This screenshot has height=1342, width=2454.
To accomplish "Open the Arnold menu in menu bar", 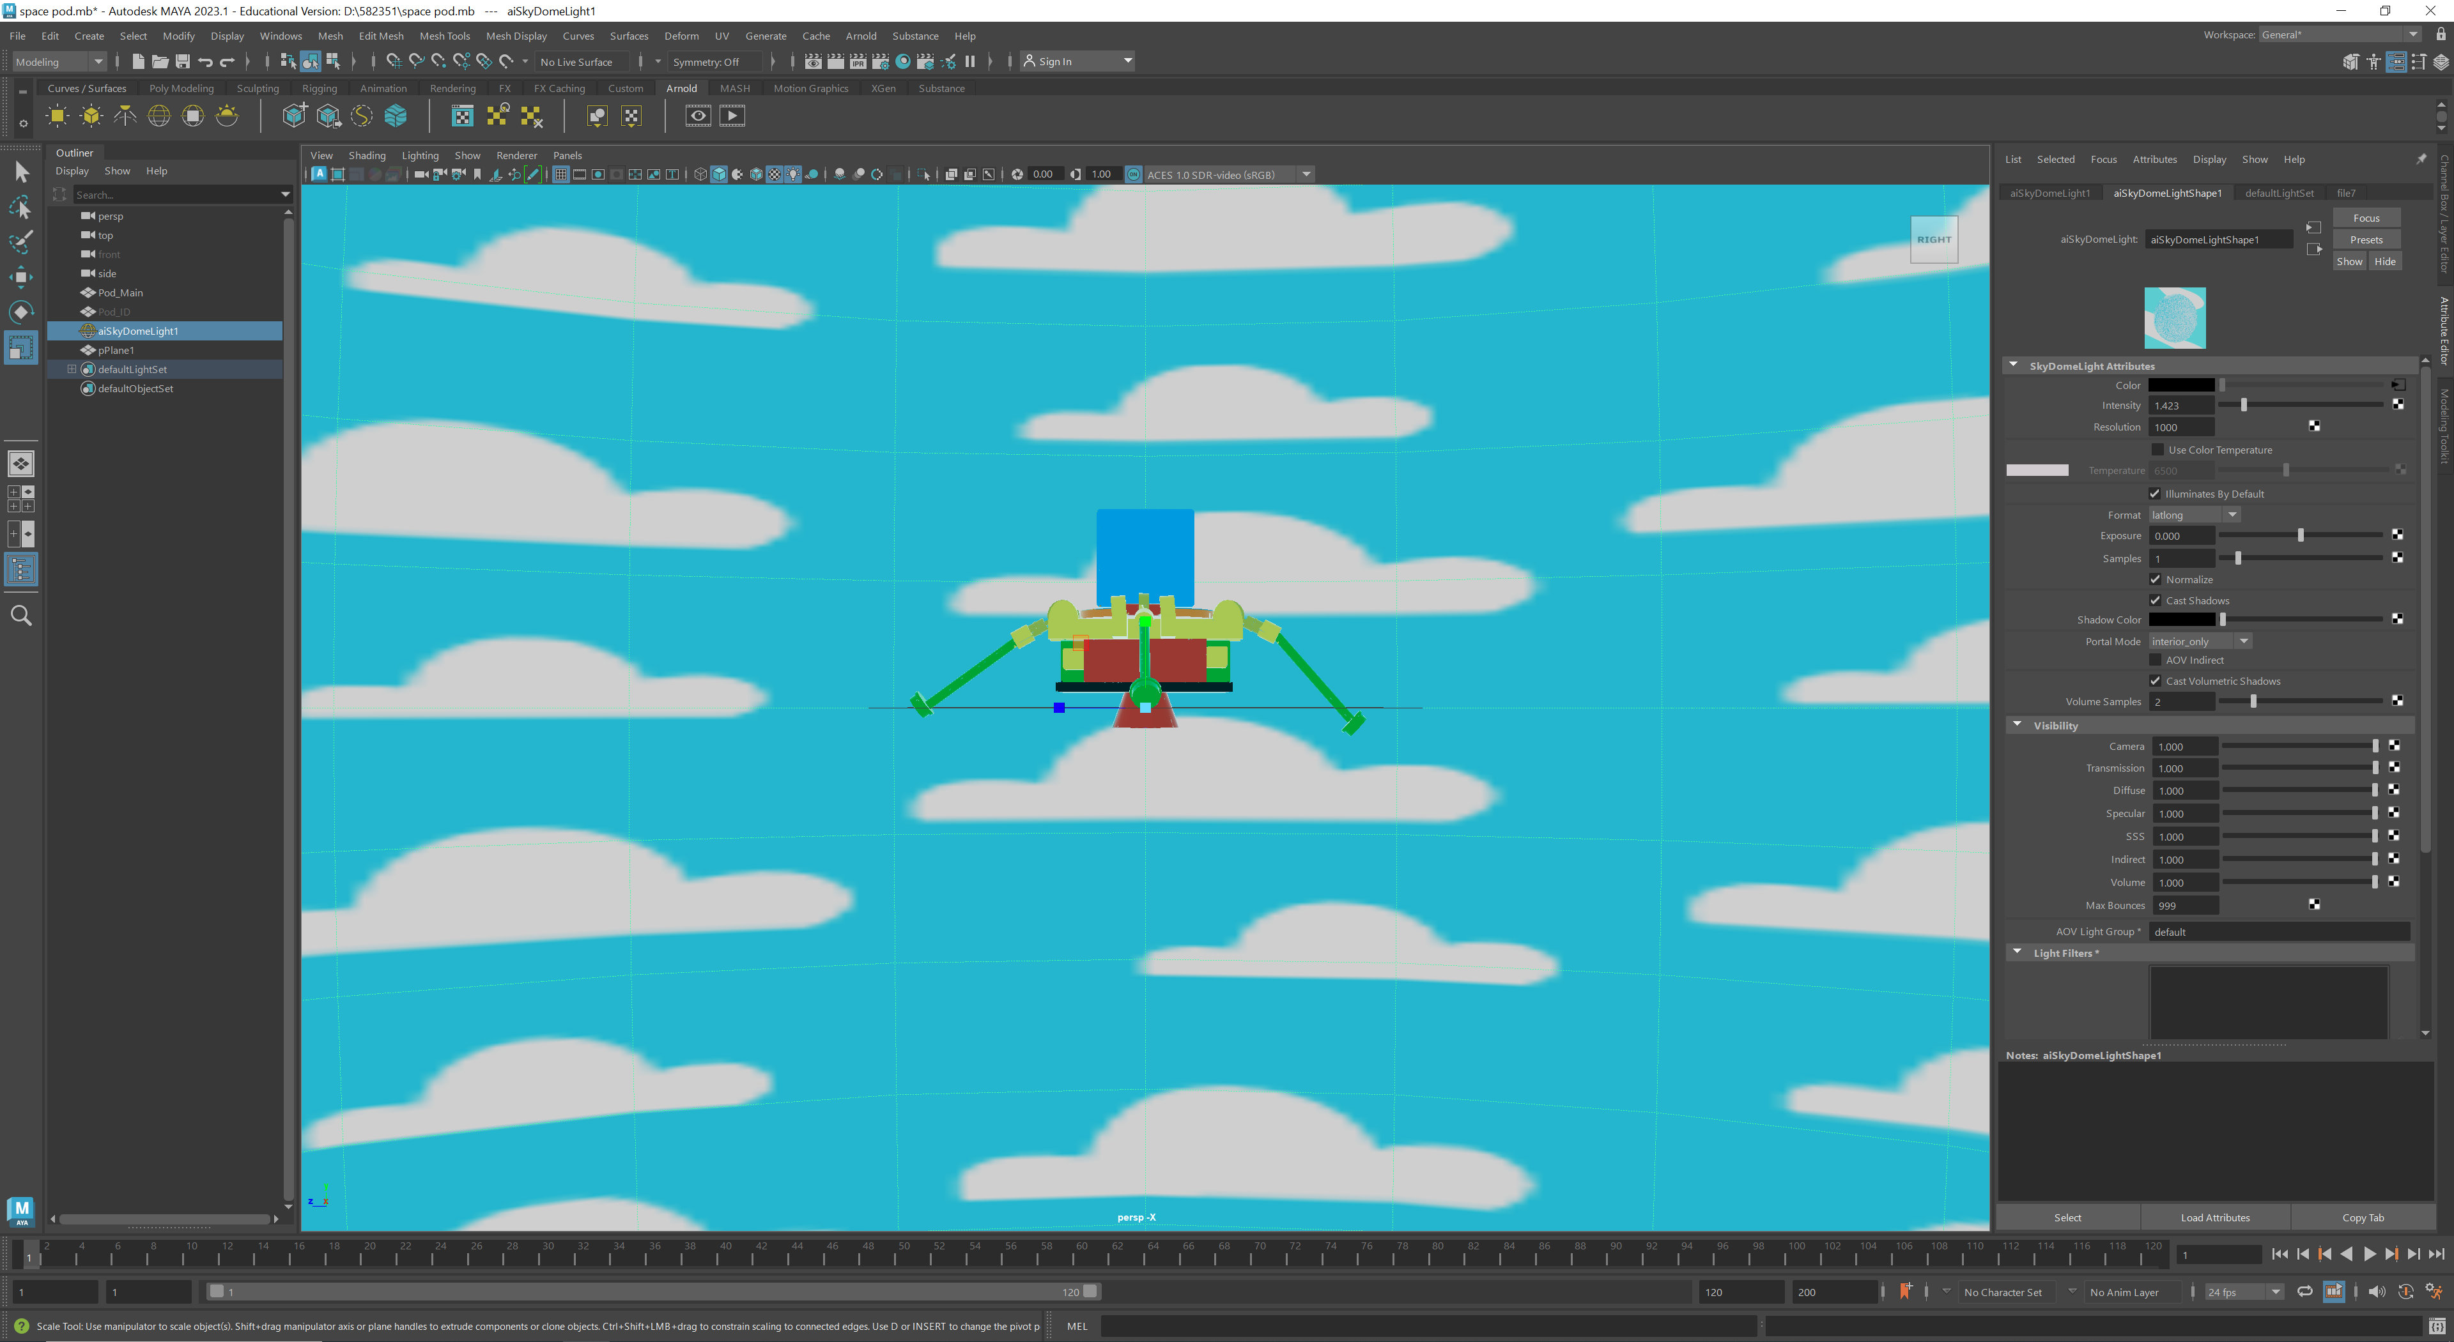I will 860,36.
